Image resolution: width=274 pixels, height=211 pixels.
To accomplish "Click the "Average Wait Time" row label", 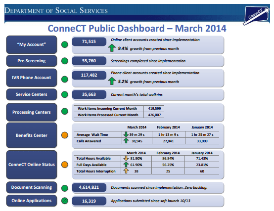I will click(x=92, y=134).
